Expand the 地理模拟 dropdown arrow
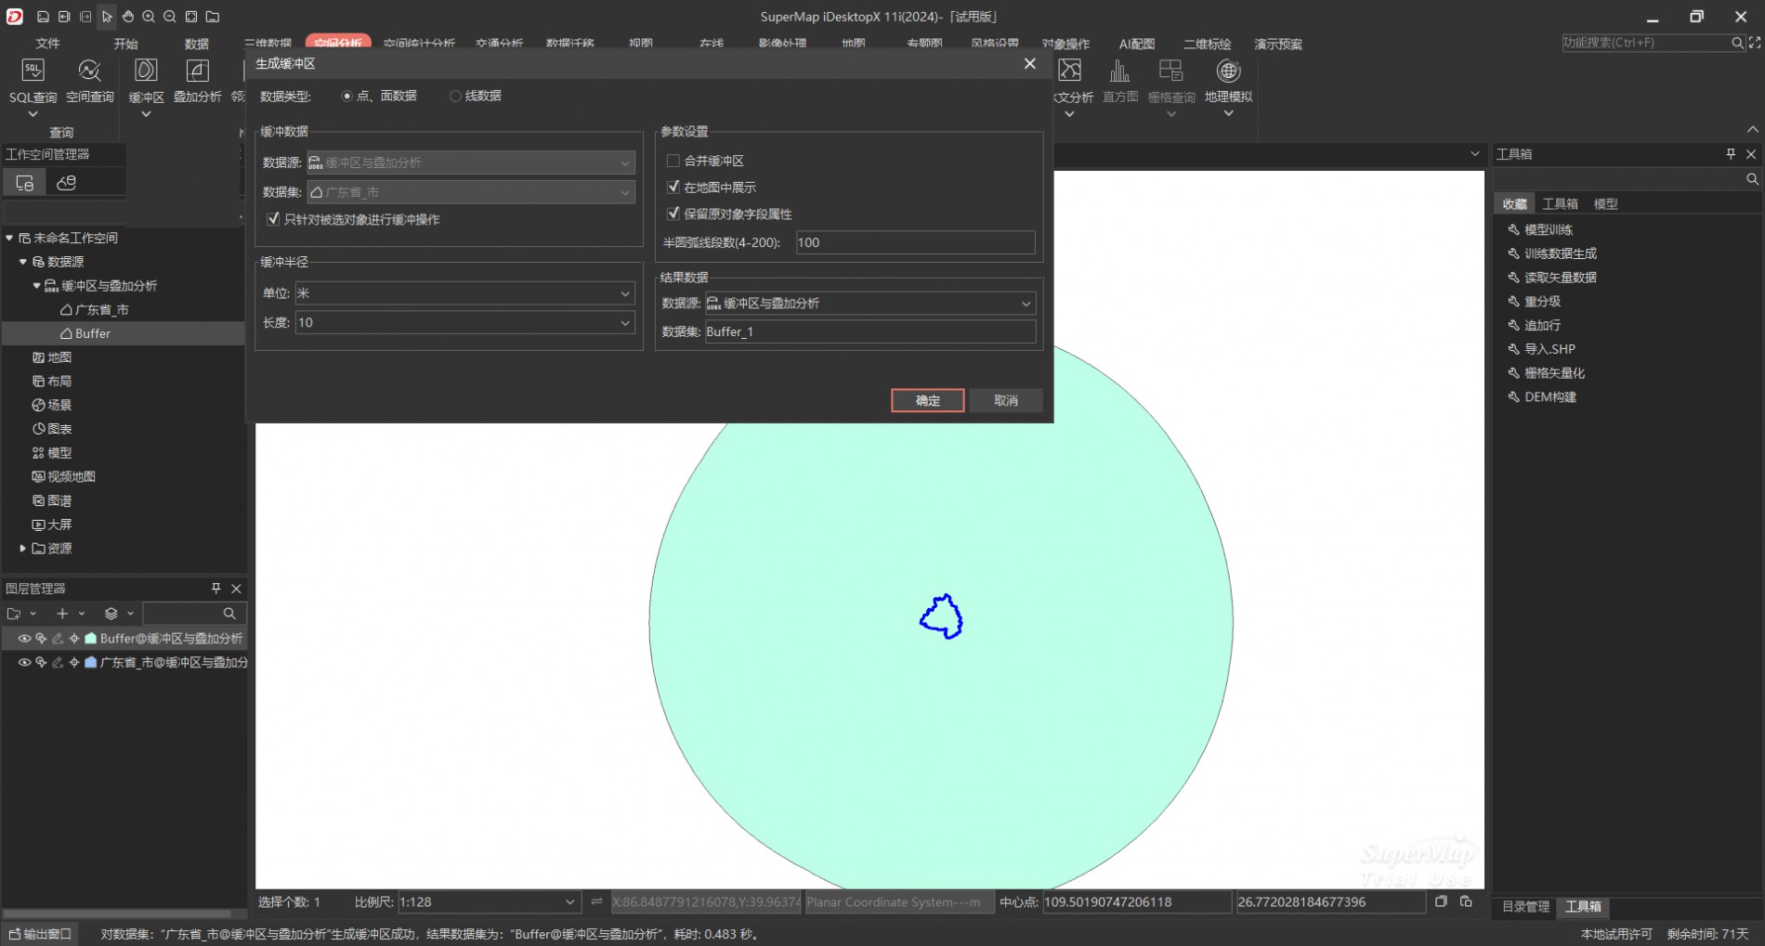 pos(1228,113)
